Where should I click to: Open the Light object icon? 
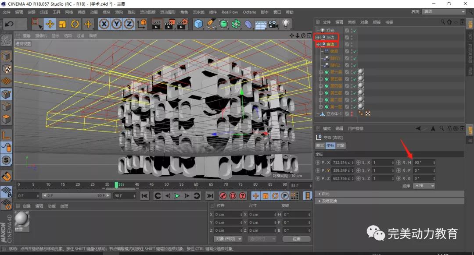pos(286,24)
